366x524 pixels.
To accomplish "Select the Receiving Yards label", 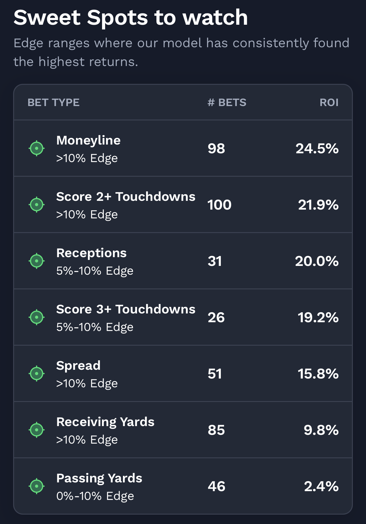I will pyautogui.click(x=105, y=422).
